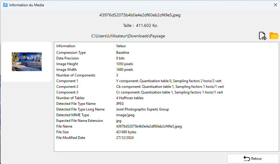Click the Number of Tables row
Image resolution: width=280 pixels, height=164 pixels.
(x=70, y=98)
